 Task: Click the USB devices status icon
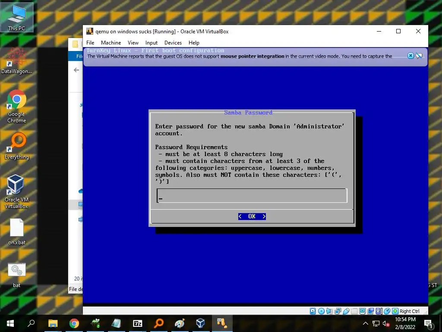coord(346,311)
